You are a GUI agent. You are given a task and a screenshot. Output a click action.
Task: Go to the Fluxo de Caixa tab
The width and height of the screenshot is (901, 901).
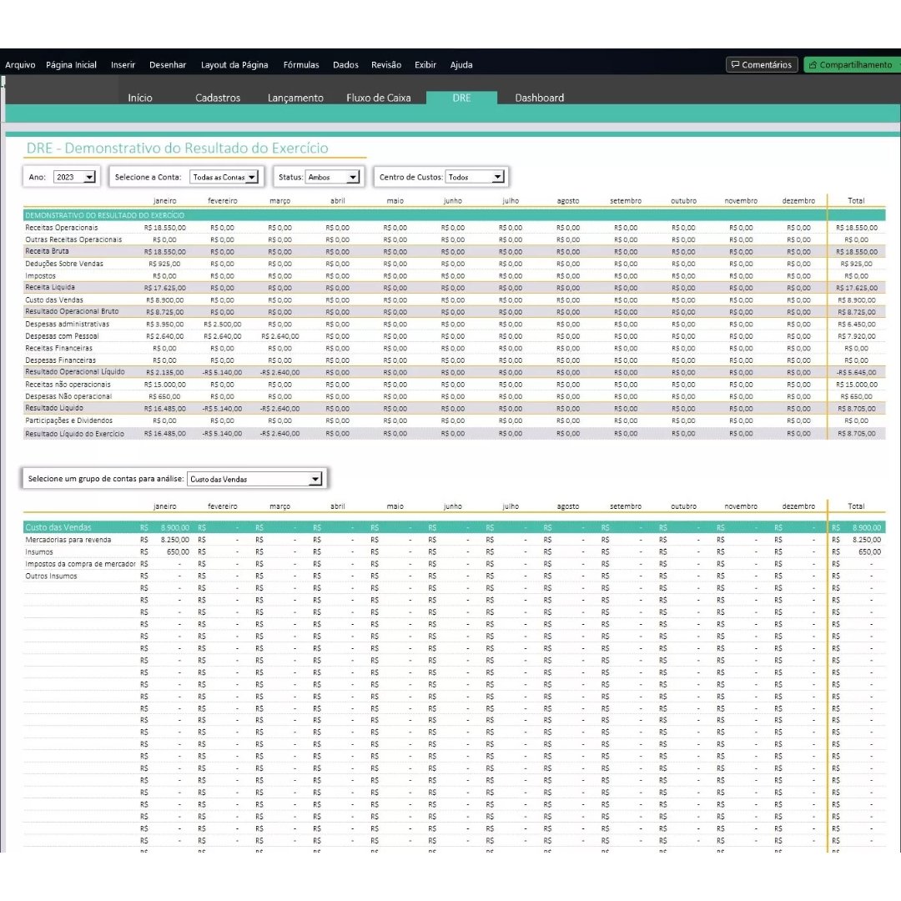coord(379,98)
